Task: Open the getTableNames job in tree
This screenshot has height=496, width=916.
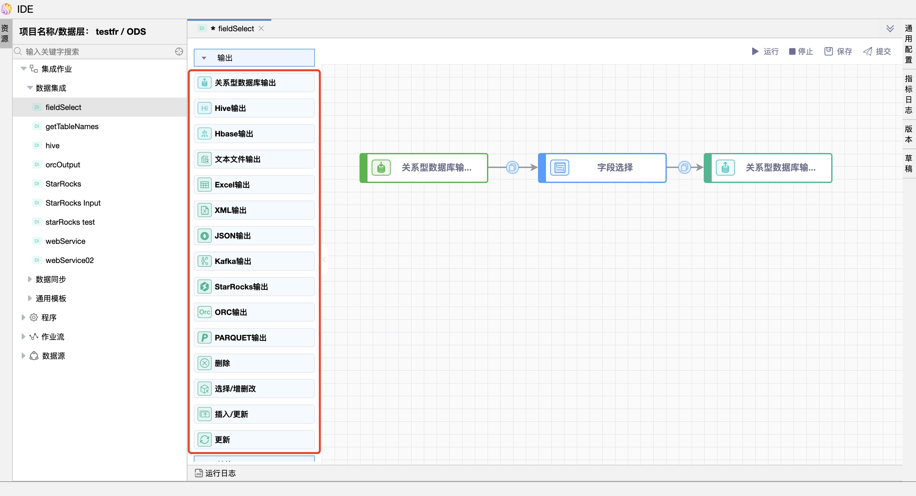Action: pos(72,127)
